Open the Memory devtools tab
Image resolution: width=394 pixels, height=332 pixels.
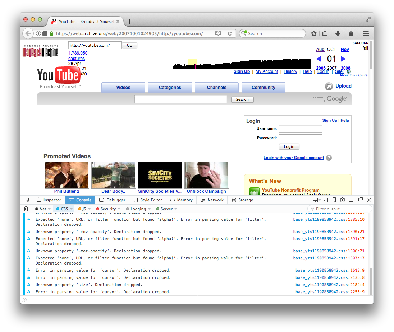pyautogui.click(x=181, y=200)
